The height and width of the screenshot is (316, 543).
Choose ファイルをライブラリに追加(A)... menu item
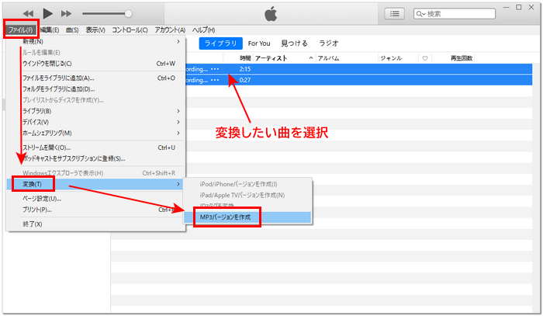(x=95, y=78)
